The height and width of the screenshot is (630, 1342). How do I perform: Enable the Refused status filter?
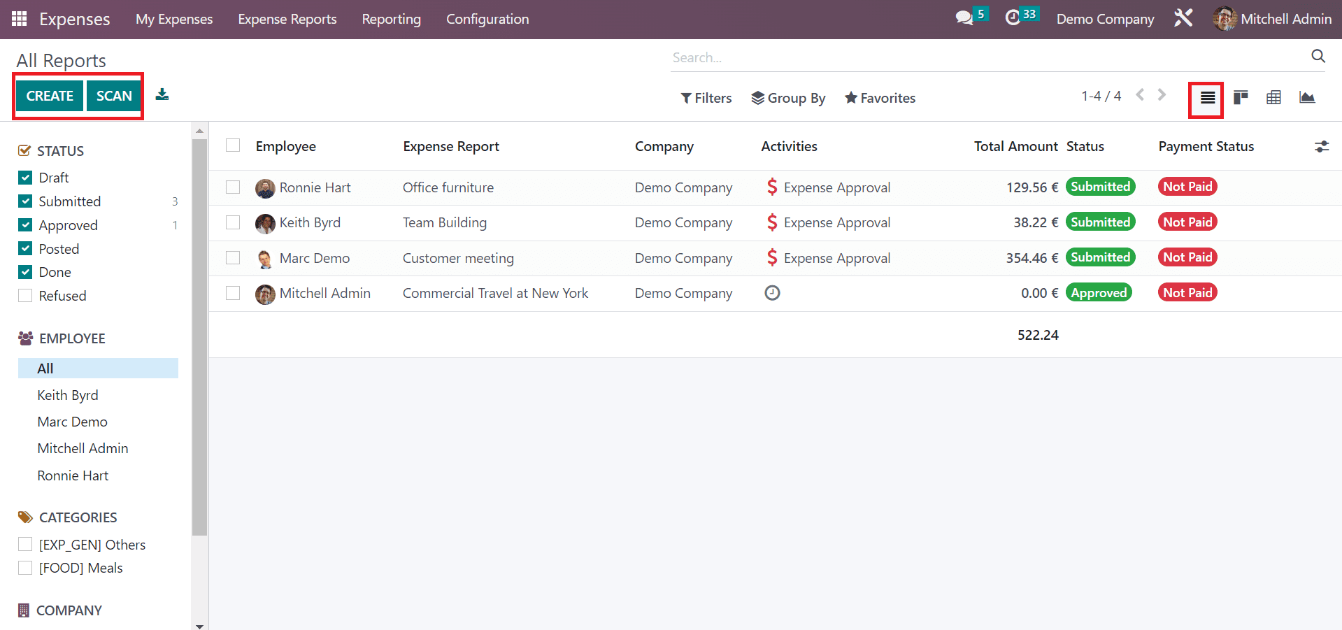[26, 296]
